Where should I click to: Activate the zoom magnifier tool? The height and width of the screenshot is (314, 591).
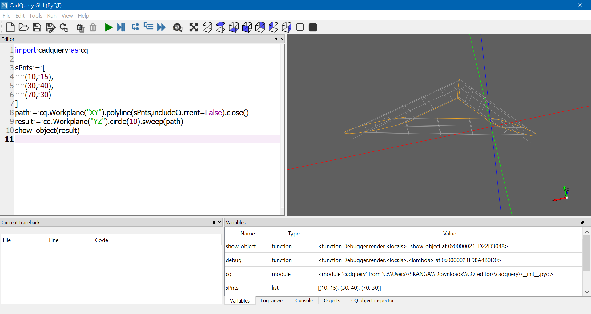(x=178, y=27)
